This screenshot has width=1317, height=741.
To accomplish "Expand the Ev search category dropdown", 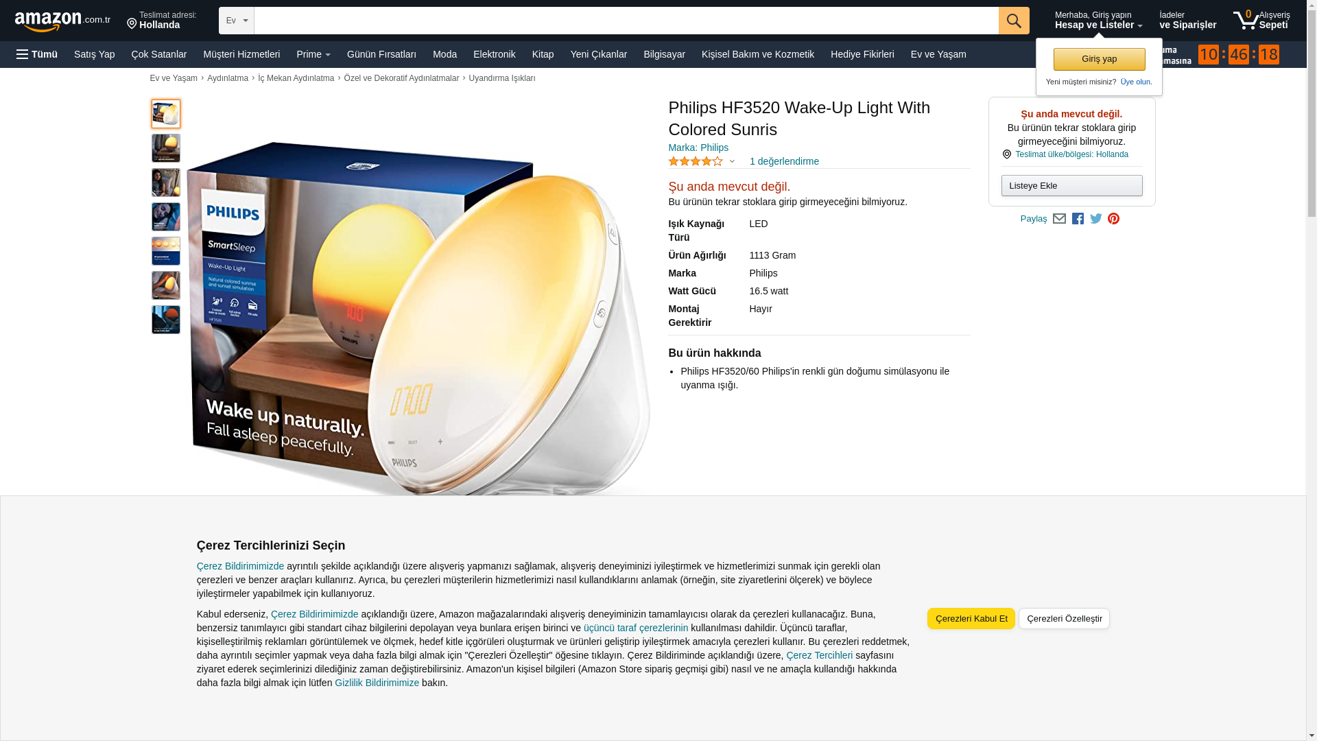I will [x=237, y=21].
